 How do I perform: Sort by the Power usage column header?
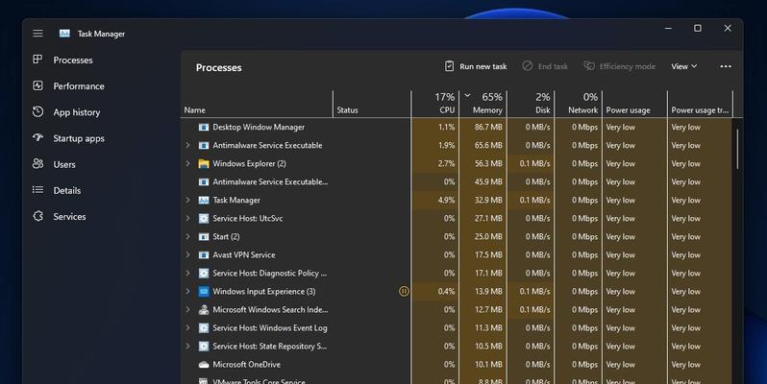[635, 104]
